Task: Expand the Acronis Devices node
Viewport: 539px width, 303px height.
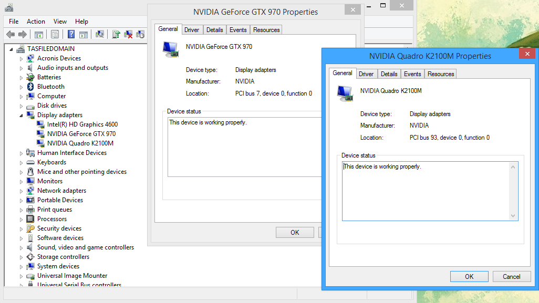Action: click(x=21, y=58)
